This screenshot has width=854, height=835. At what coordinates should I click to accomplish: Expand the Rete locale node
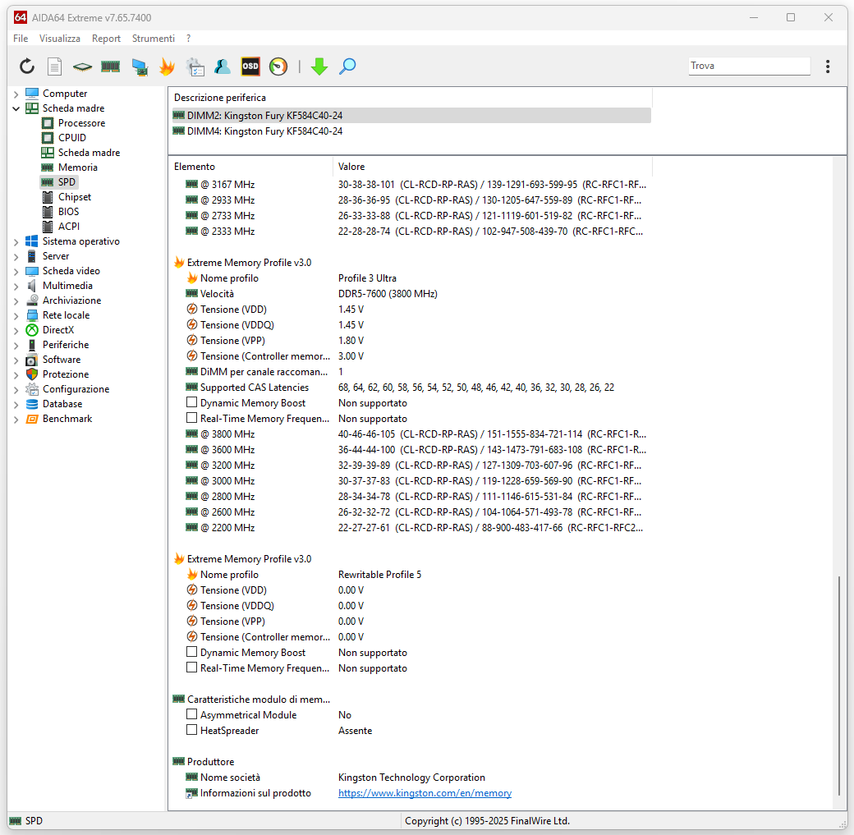point(16,315)
